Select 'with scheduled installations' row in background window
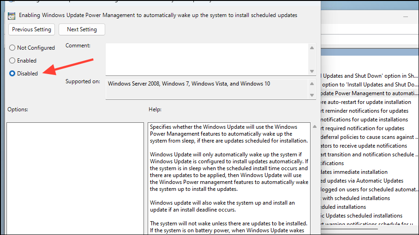The height and width of the screenshot is (235, 419). [x=370, y=198]
